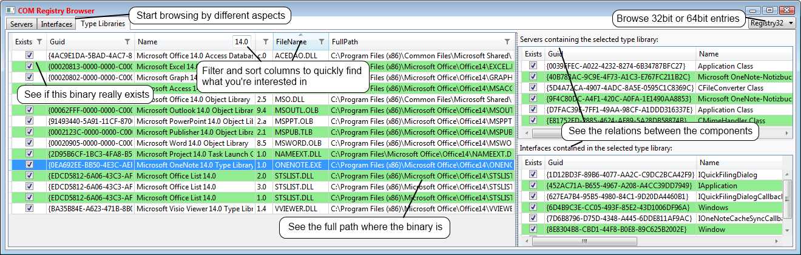This screenshot has height=255, width=801.
Task: Click the Name filter box containing 14.0
Action: [242, 42]
